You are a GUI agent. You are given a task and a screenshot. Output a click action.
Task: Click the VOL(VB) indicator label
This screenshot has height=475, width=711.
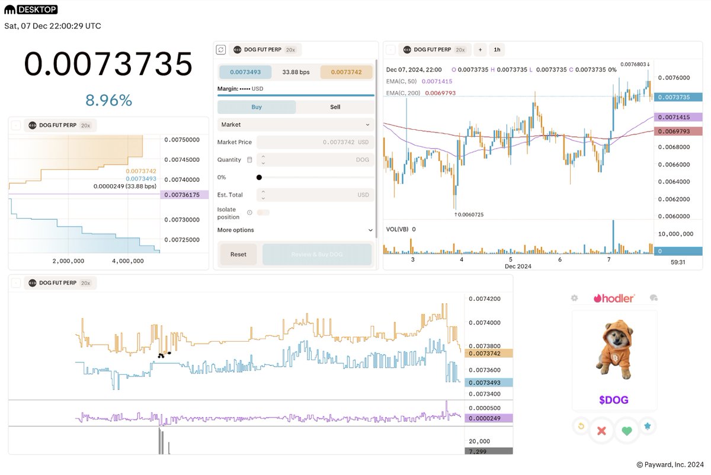[398, 229]
